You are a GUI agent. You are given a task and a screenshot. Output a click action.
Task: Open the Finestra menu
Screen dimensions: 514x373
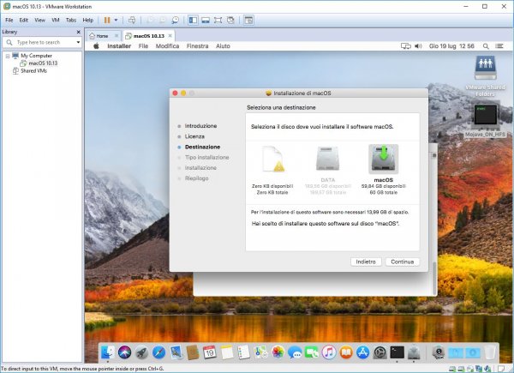(197, 46)
